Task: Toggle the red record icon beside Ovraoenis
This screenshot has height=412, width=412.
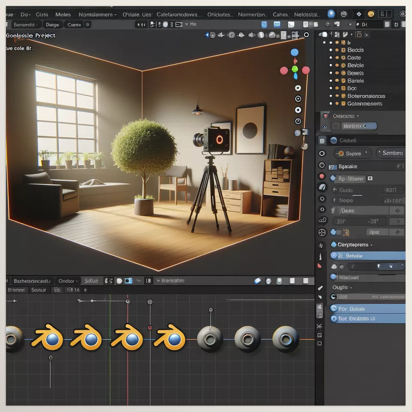Action: pyautogui.click(x=326, y=115)
